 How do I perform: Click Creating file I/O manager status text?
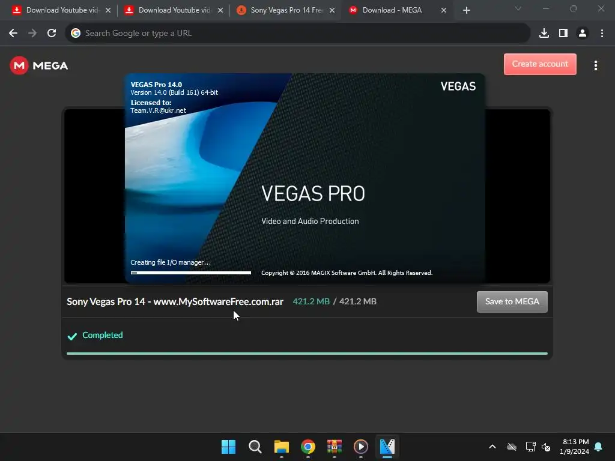[x=171, y=262]
